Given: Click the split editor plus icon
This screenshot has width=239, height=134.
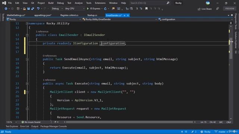Looking at the screenshot, I should tap(231, 23).
